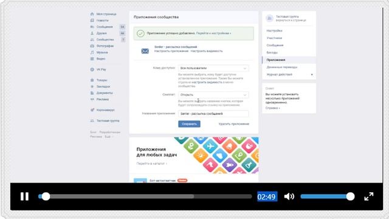
Task: Click the Удалить приложение link
Action: (233, 124)
